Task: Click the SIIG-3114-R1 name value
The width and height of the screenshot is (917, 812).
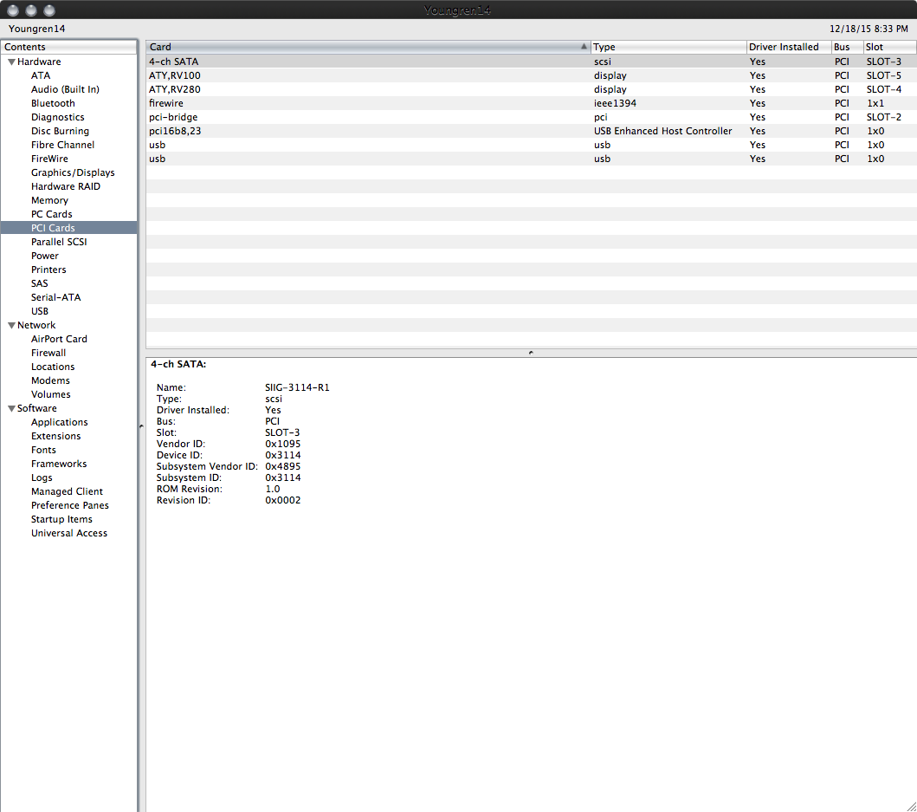Action: pos(297,387)
